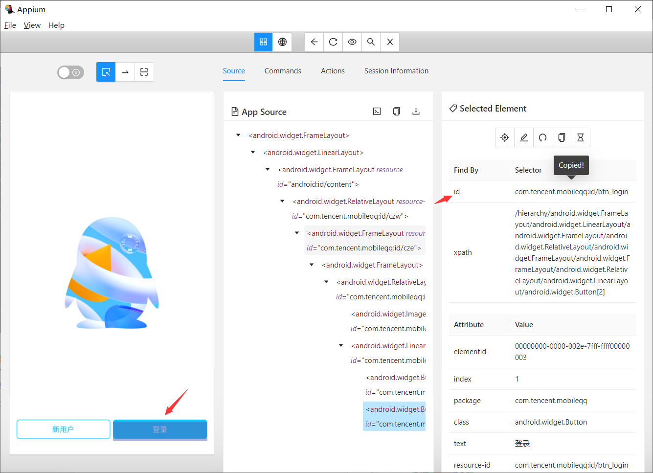Click the resource-id value at bottom
This screenshot has height=473, width=653.
click(571, 465)
